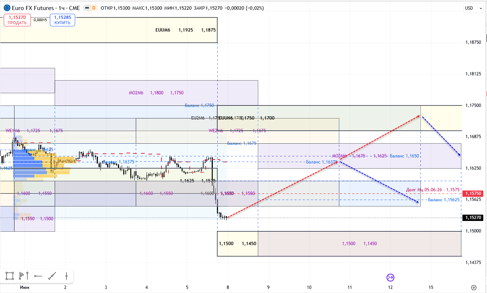This screenshot has height=293, width=487.
Task: Select the horizontal ray drawing tool
Action: coord(38,276)
